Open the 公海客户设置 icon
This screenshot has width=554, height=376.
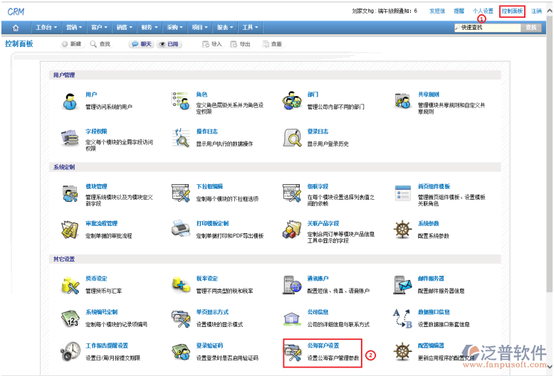coord(293,352)
